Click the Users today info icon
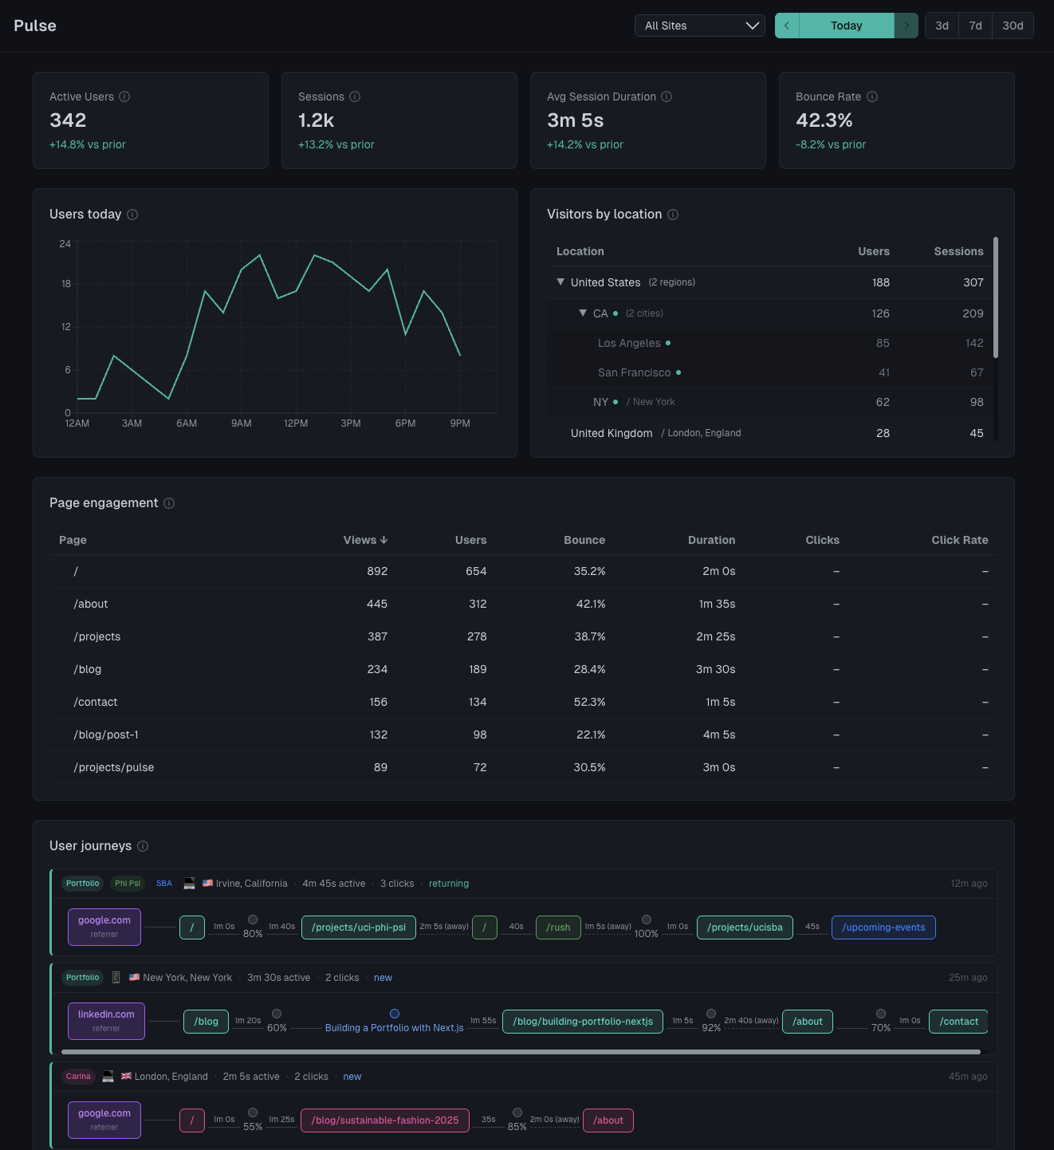Screen dimensions: 1054x1150 tap(132, 215)
